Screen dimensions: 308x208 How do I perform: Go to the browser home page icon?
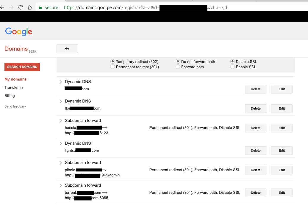tap(30, 7)
